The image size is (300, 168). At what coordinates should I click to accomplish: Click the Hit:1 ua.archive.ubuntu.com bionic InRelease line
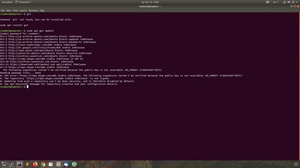(x=41, y=36)
